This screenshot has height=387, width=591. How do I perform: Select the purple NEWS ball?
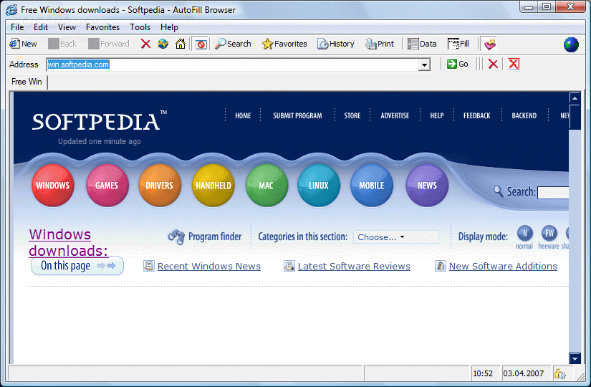coord(427,185)
